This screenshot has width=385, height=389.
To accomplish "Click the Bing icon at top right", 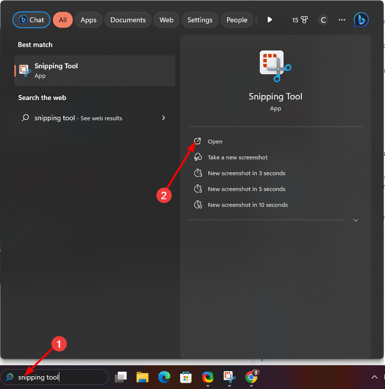I will [x=361, y=20].
